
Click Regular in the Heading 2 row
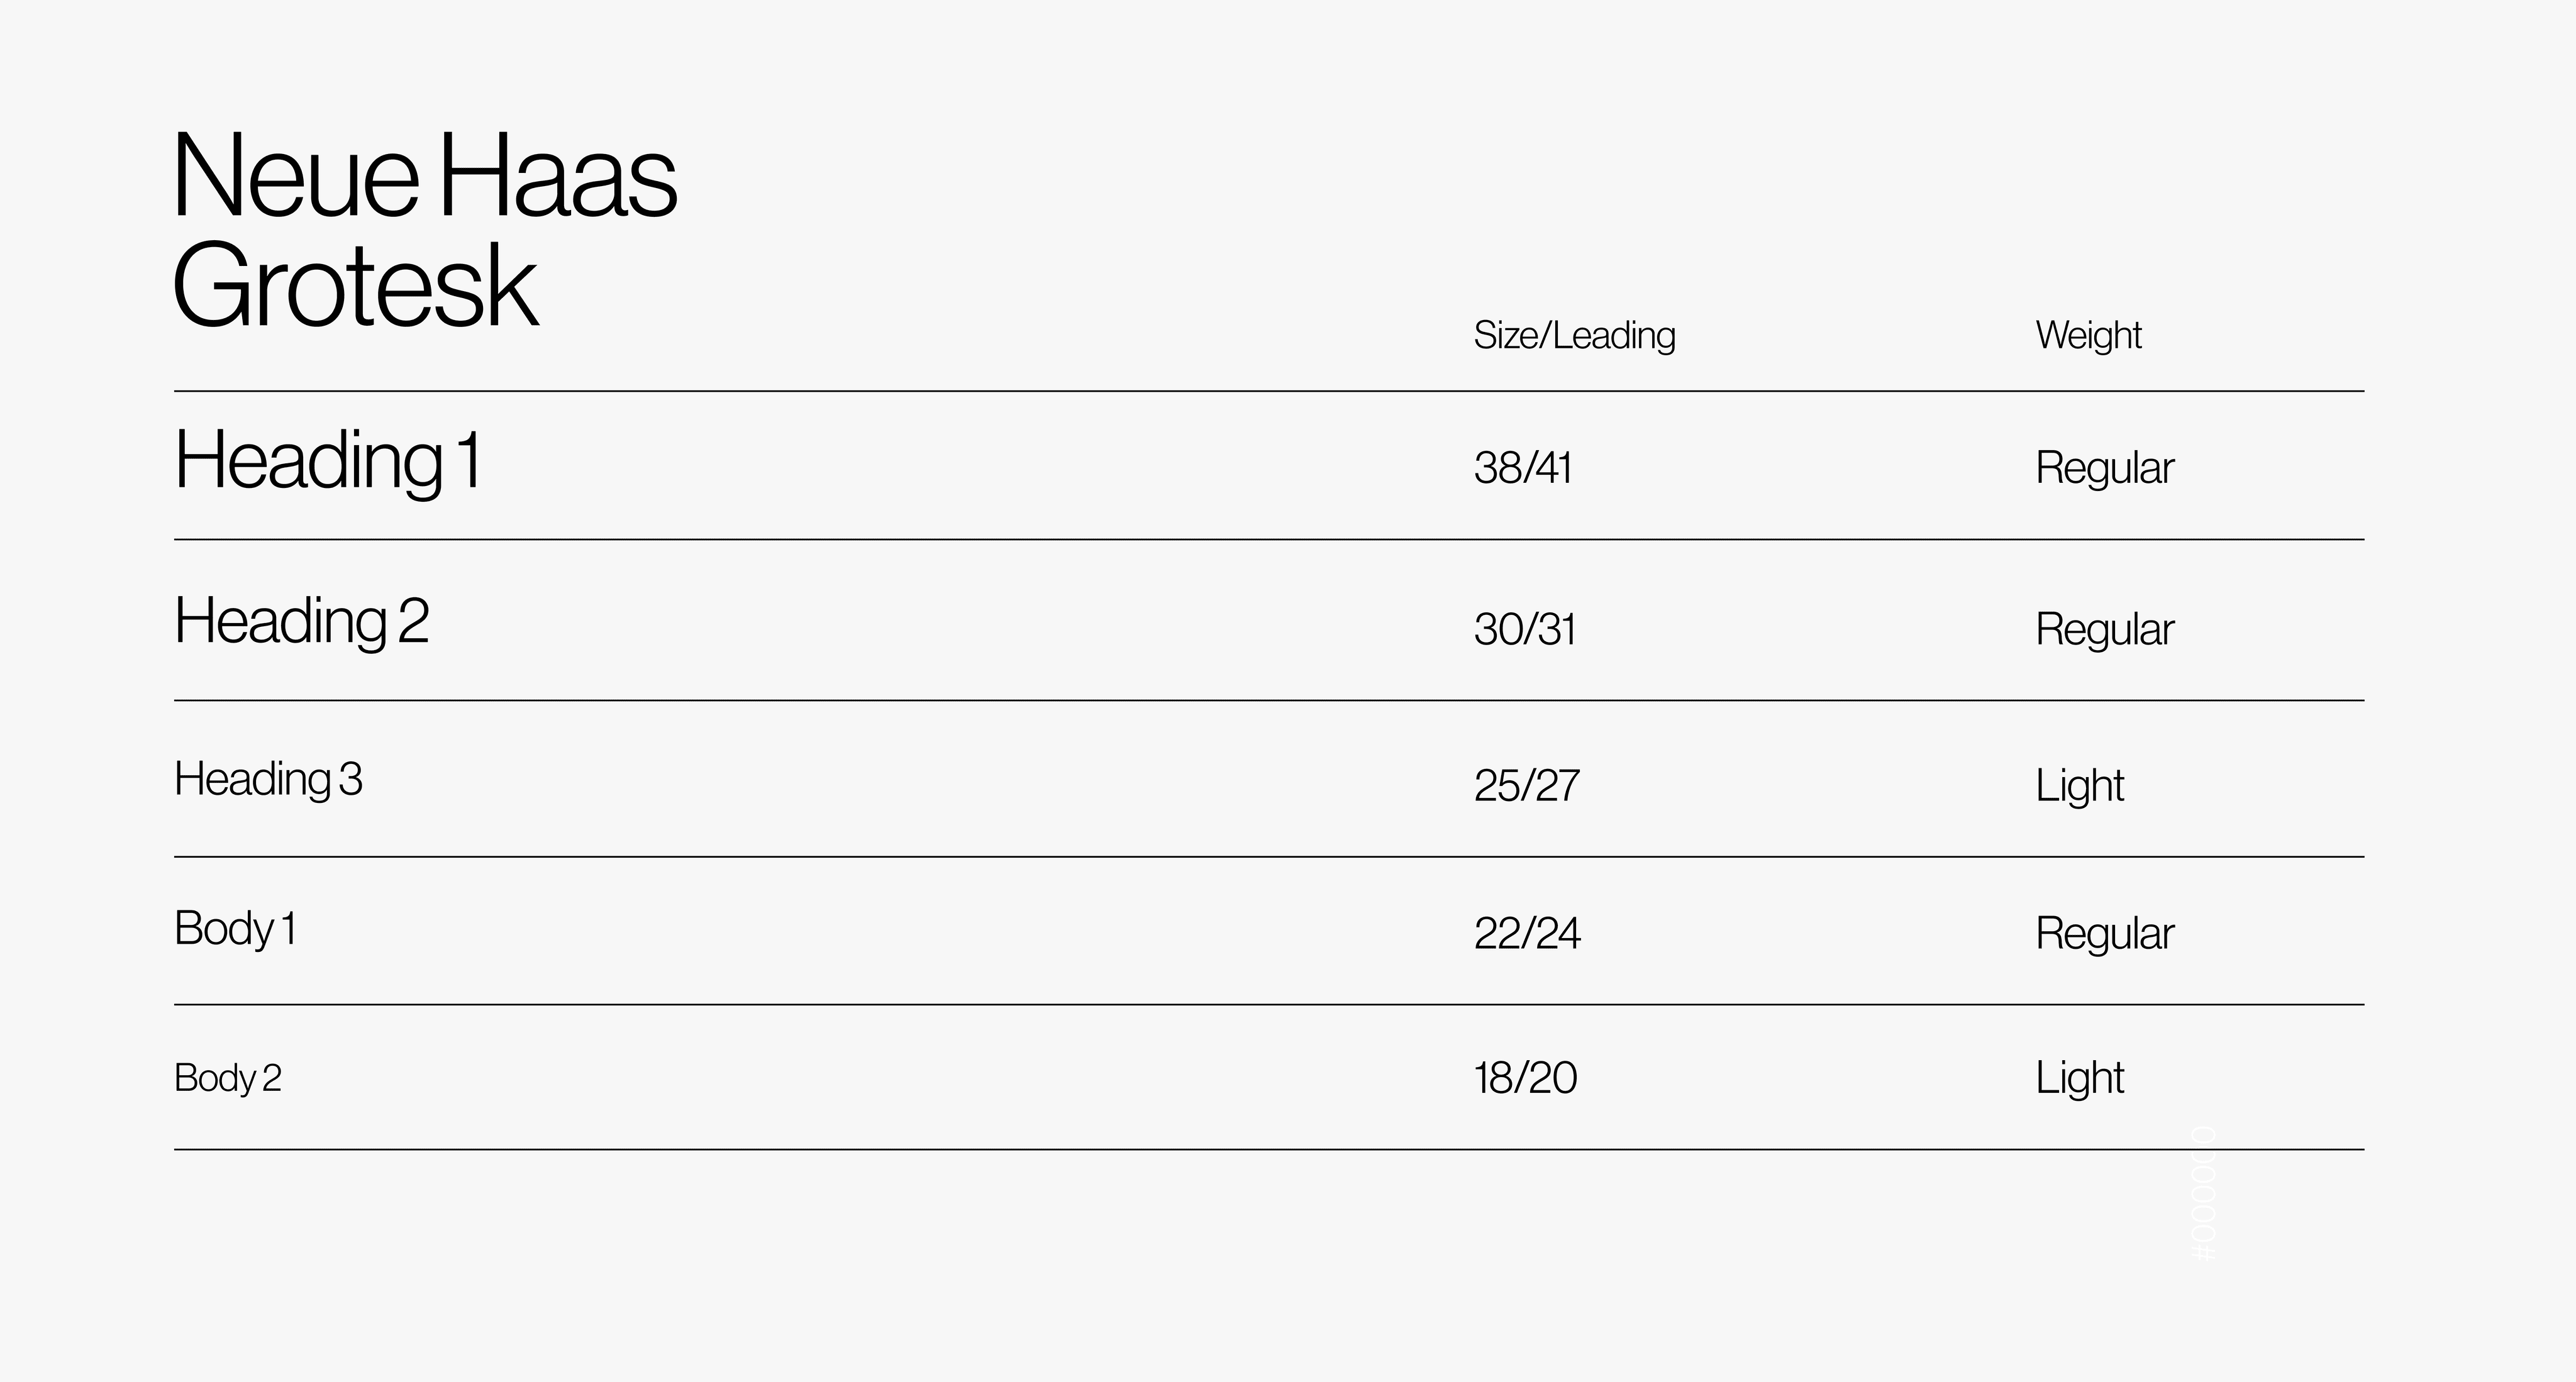tap(2104, 630)
